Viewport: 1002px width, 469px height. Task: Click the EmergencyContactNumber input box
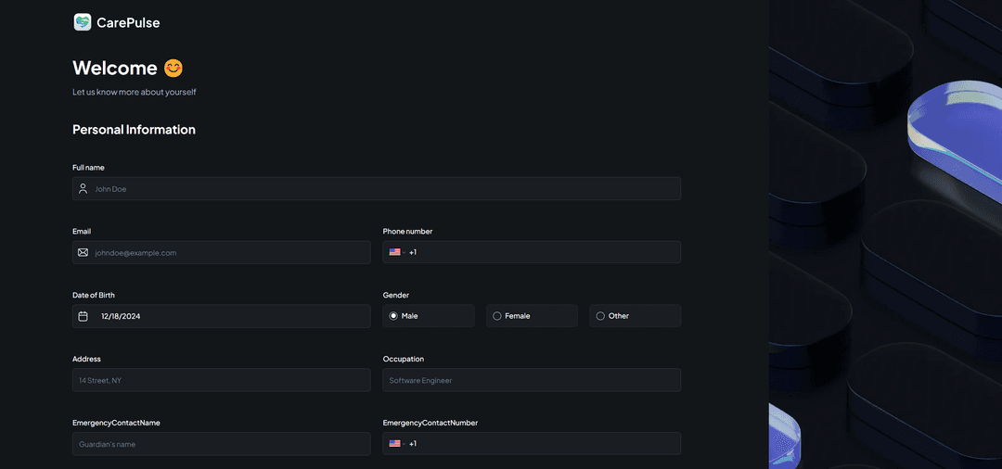coord(532,443)
